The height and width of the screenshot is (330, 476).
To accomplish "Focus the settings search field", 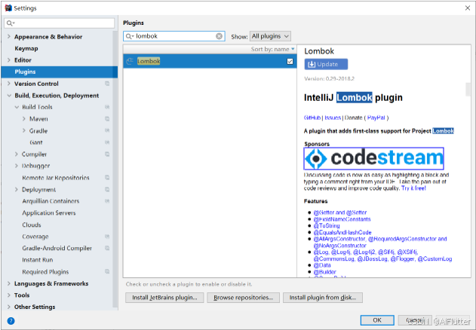I will click(x=60, y=23).
